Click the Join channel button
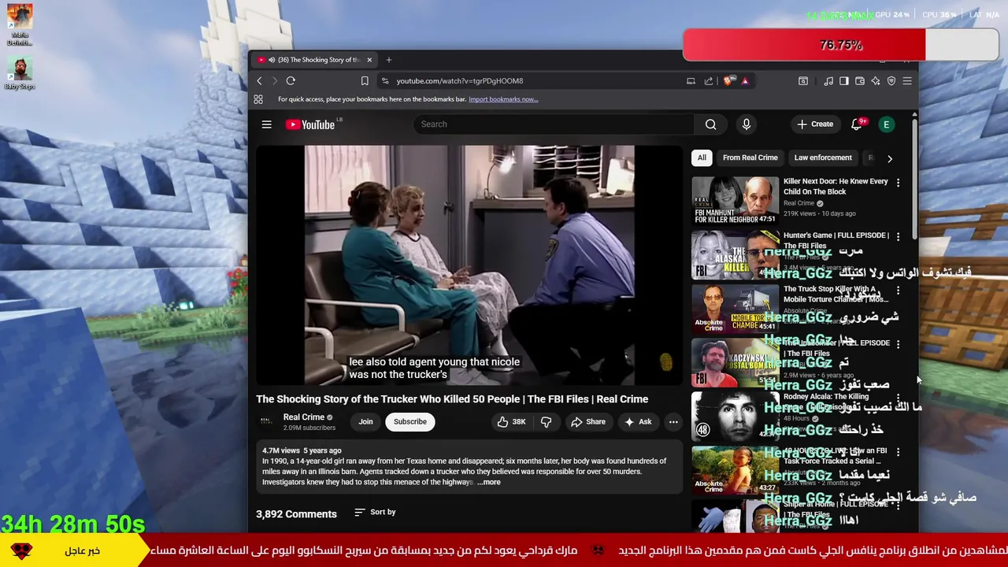 click(x=365, y=422)
